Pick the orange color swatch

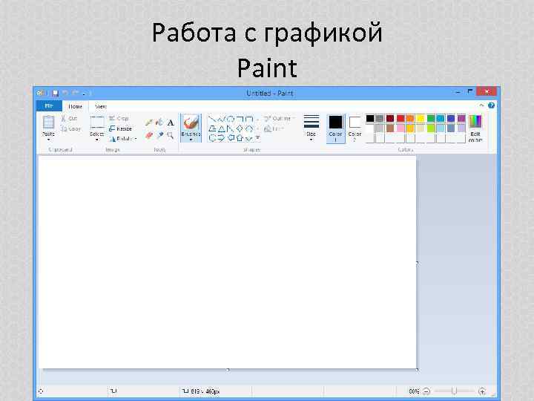410,118
